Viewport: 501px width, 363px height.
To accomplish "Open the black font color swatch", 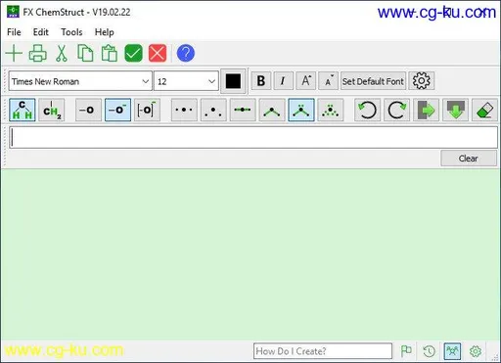I will pyautogui.click(x=233, y=81).
